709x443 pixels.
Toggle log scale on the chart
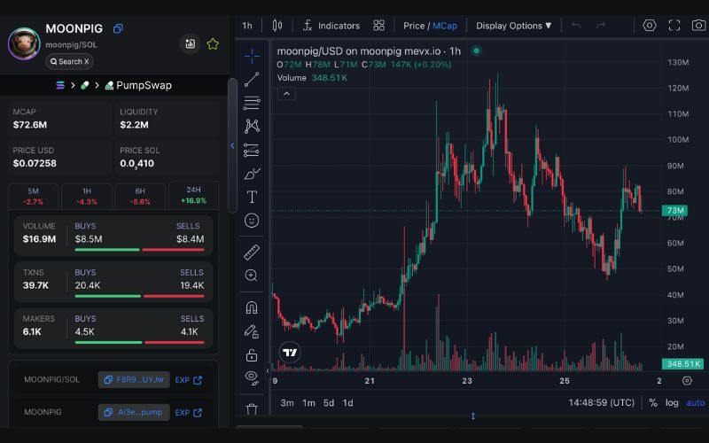[672, 402]
